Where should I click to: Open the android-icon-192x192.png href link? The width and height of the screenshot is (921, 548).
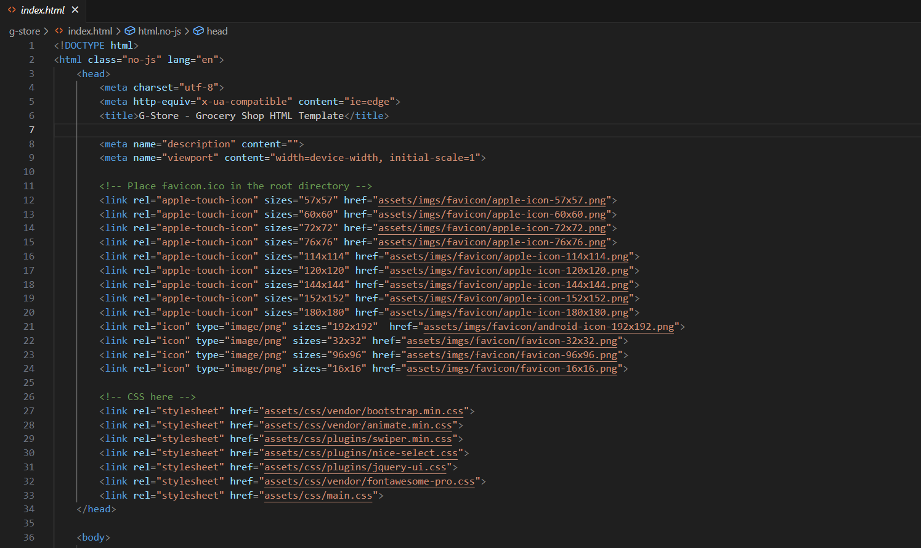549,327
